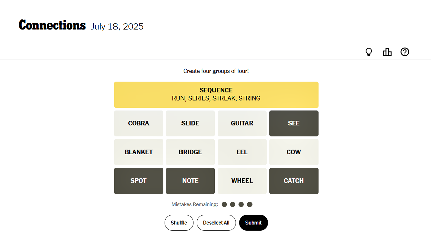Open the statistics bar chart icon
This screenshot has width=431, height=242.
387,52
